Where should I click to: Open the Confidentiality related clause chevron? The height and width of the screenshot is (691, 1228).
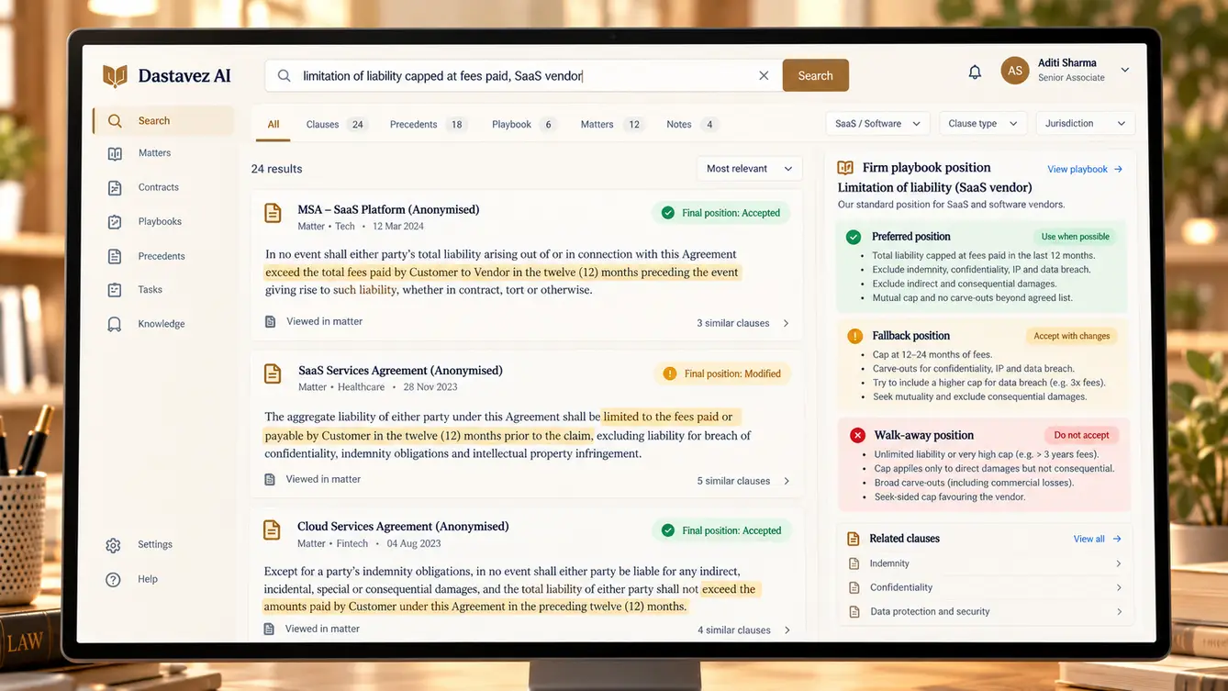coord(1119,587)
